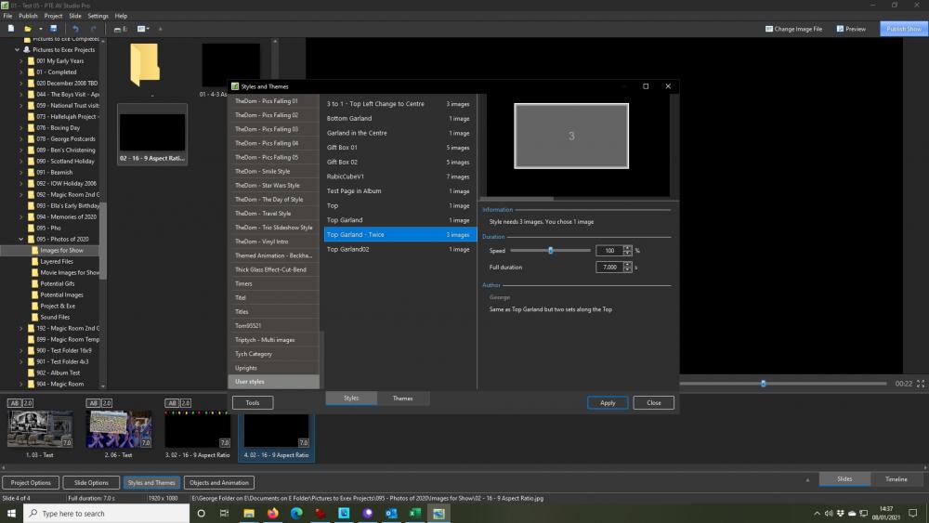Increase Full duration using the stepper arrow

627,265
